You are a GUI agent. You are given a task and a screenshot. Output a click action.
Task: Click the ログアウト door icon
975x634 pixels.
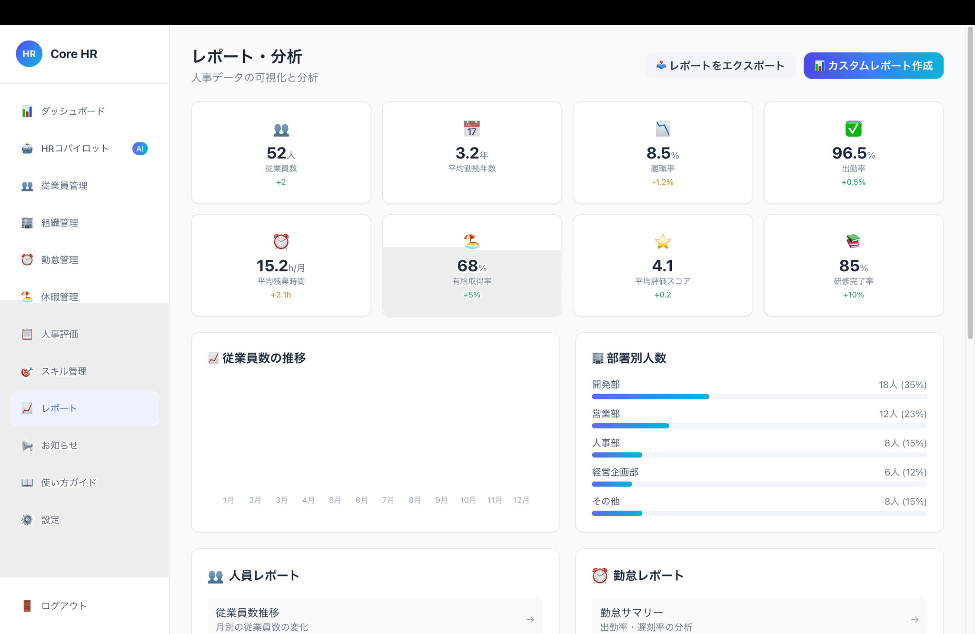pyautogui.click(x=27, y=606)
